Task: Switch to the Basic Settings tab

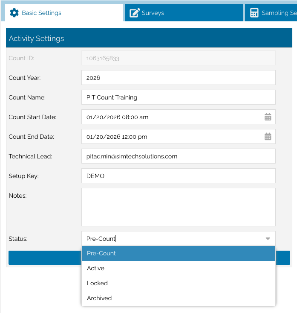Action: point(64,13)
